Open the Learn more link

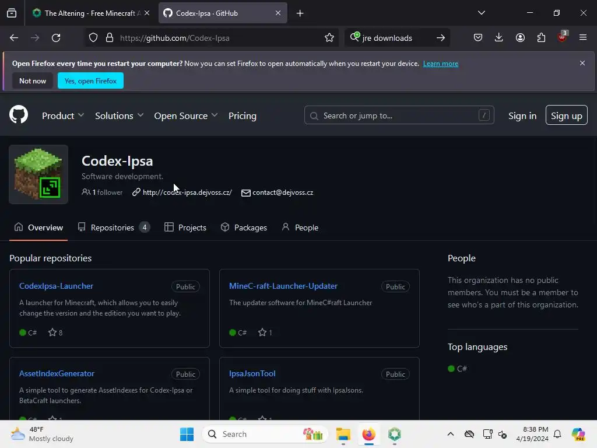[441, 64]
